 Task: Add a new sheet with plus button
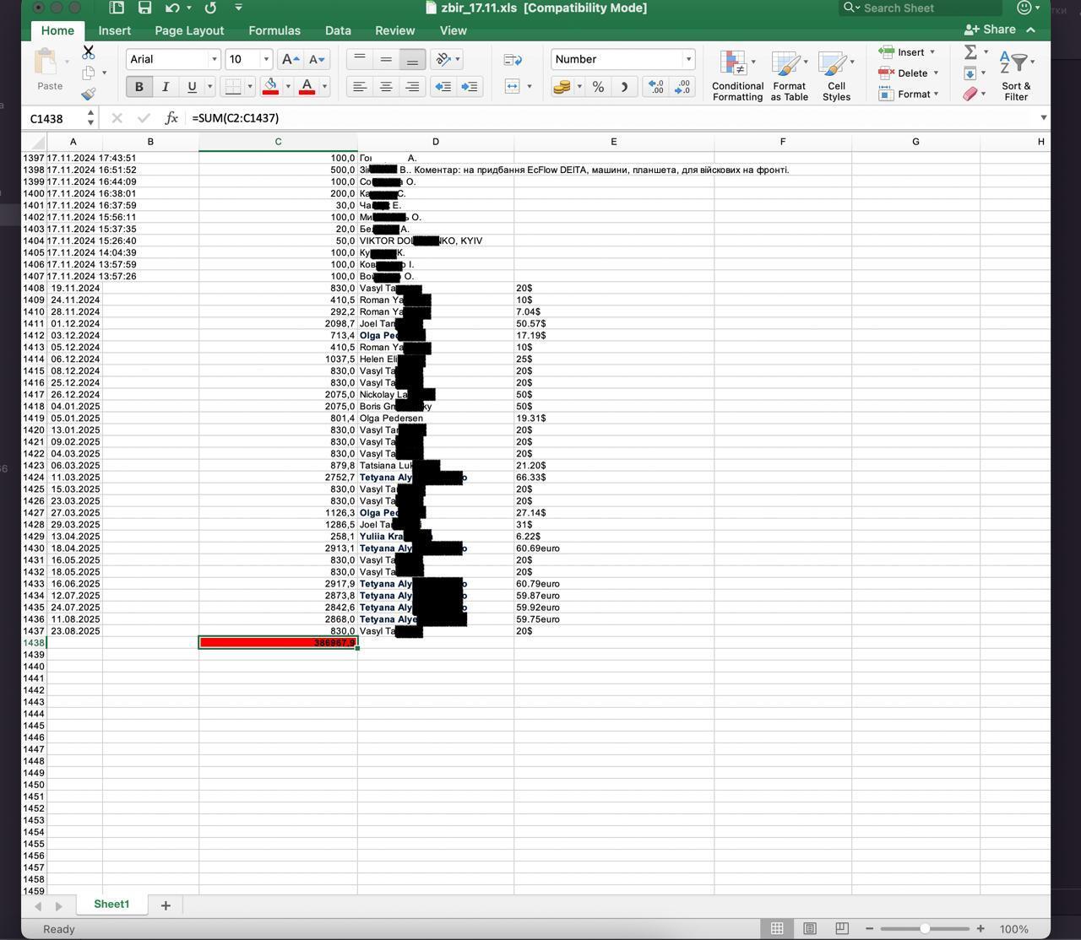click(166, 905)
